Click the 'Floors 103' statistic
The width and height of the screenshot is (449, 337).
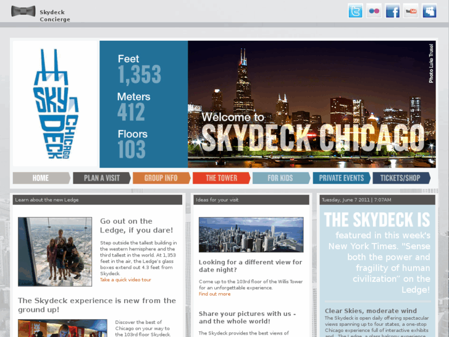point(133,143)
